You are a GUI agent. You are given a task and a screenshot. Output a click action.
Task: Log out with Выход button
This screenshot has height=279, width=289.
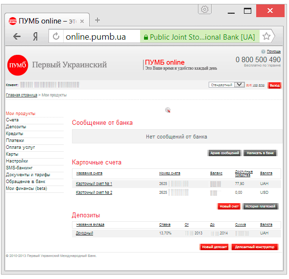click(x=274, y=85)
